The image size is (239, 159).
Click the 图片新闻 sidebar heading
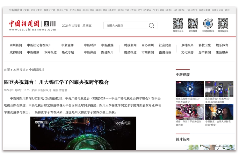pos(183,139)
